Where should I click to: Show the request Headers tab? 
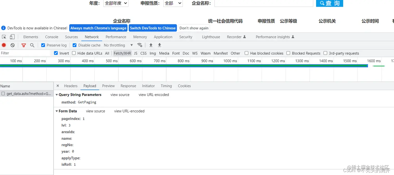tap(71, 86)
